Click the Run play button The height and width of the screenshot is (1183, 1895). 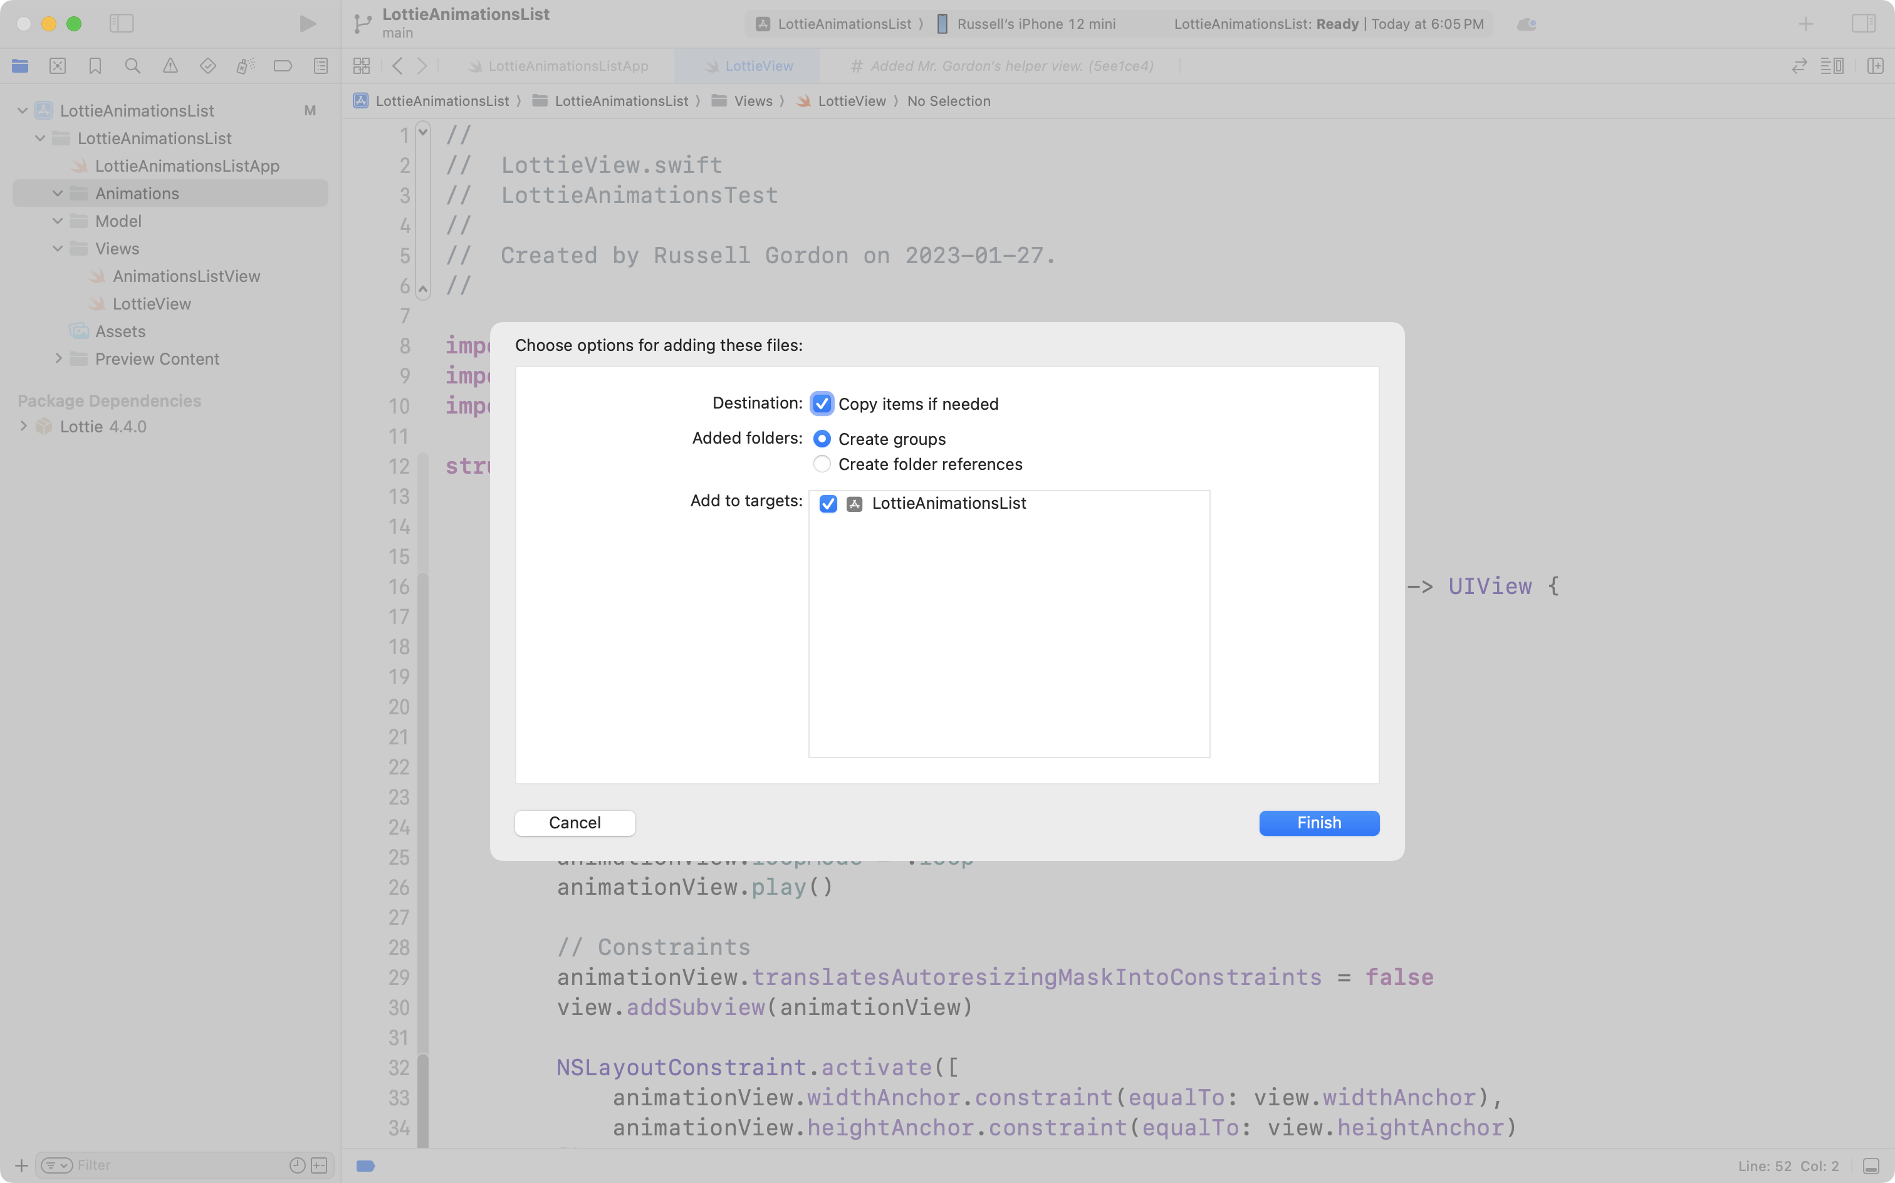[x=308, y=23]
